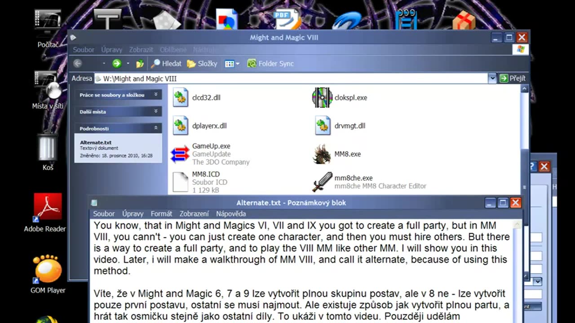Select GameUp.exe updater icon
Image resolution: width=575 pixels, height=323 pixels.
(x=180, y=154)
